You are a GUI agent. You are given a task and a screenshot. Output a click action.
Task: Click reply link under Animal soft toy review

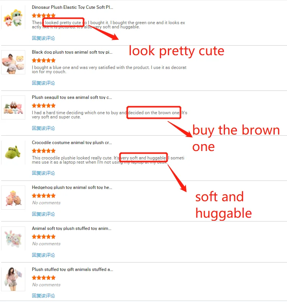[x=43, y=255]
